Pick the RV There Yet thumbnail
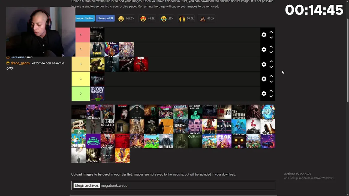The image size is (349, 196). click(79, 127)
